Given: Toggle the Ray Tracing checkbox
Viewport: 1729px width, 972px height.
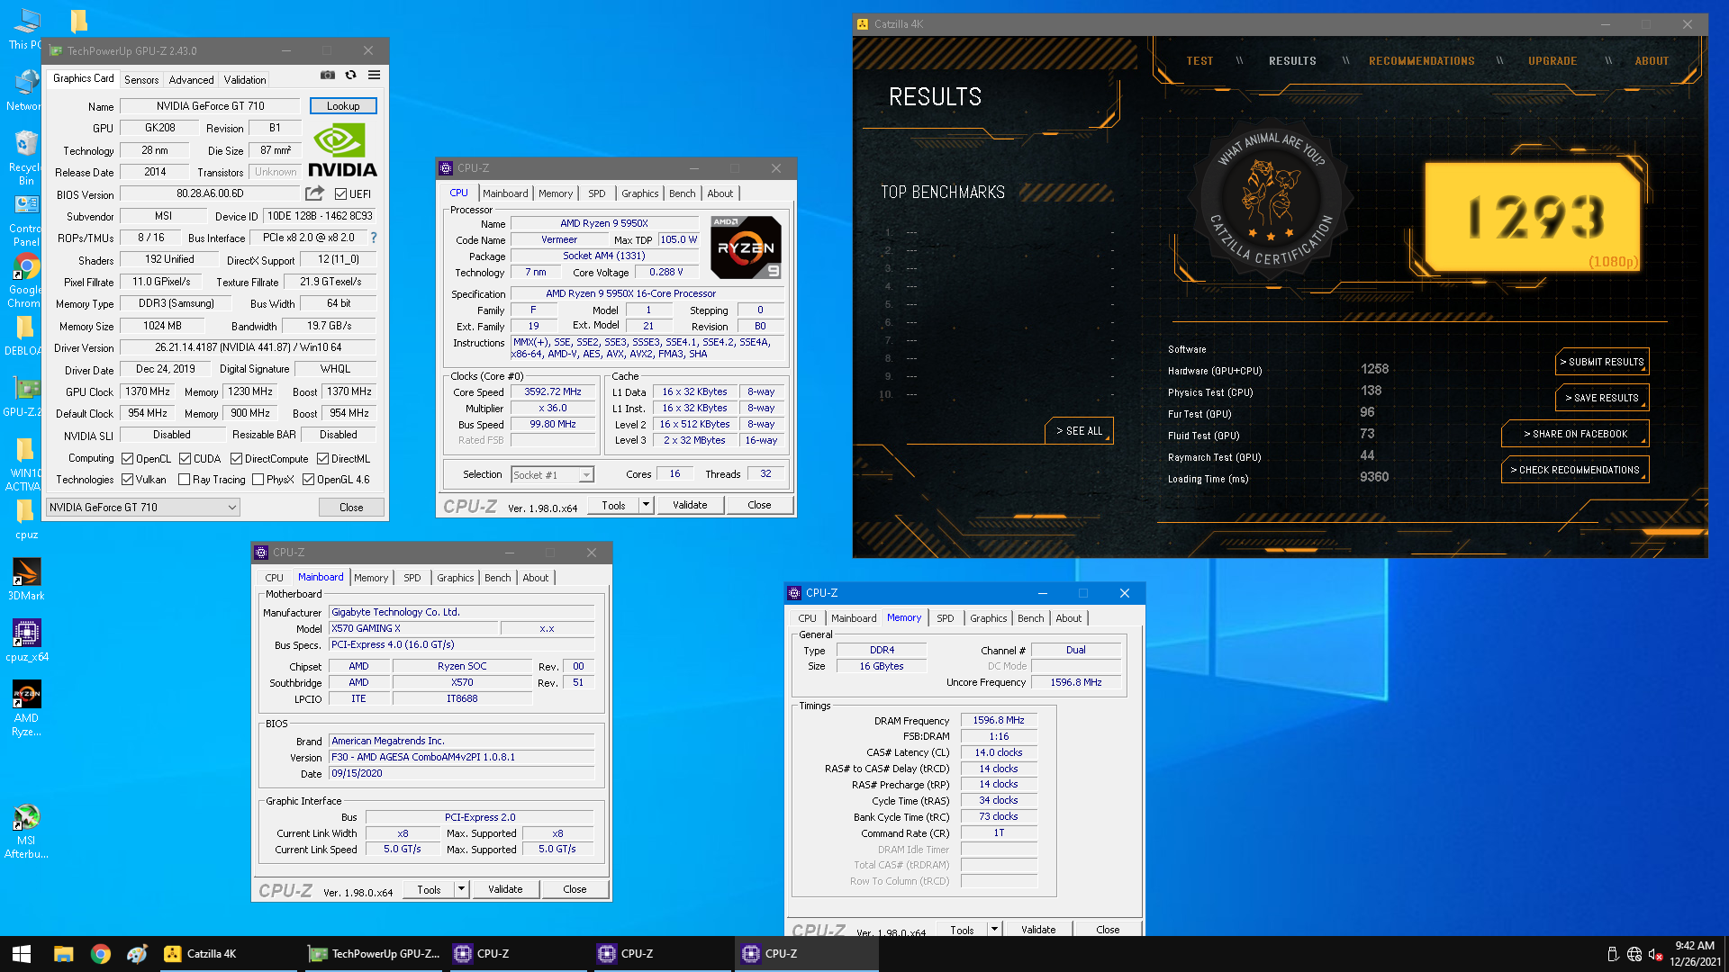Looking at the screenshot, I should 185,480.
